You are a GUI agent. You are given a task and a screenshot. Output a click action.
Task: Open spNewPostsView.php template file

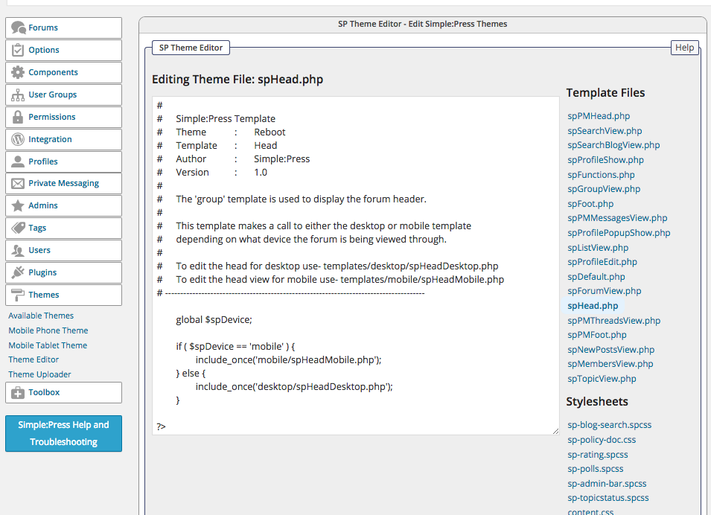(x=610, y=350)
